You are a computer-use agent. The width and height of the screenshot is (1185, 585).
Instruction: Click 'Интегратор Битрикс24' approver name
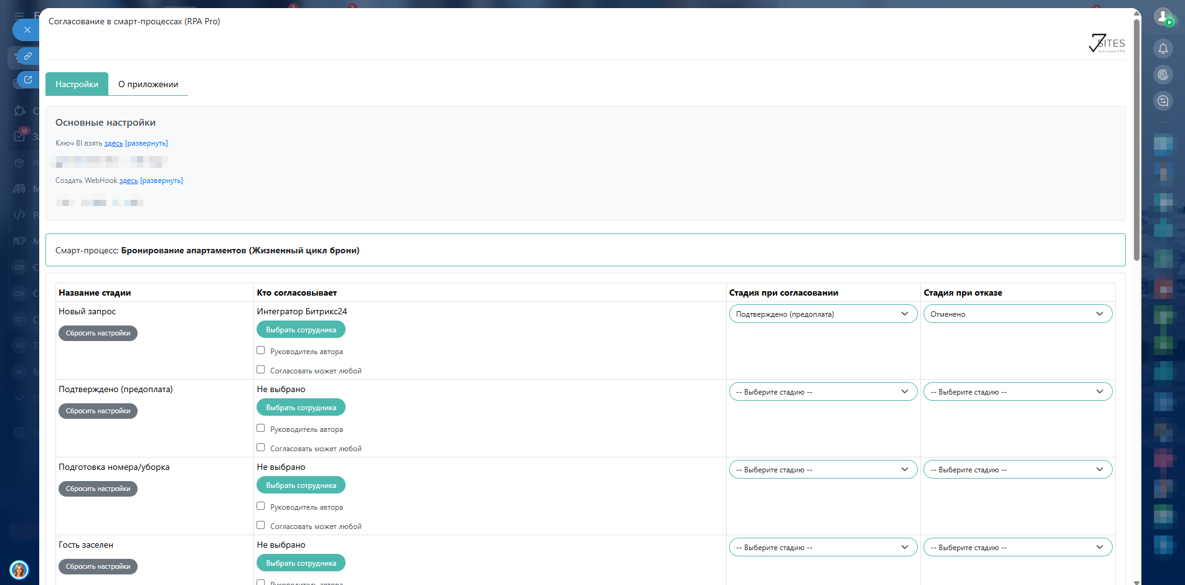pyautogui.click(x=302, y=311)
